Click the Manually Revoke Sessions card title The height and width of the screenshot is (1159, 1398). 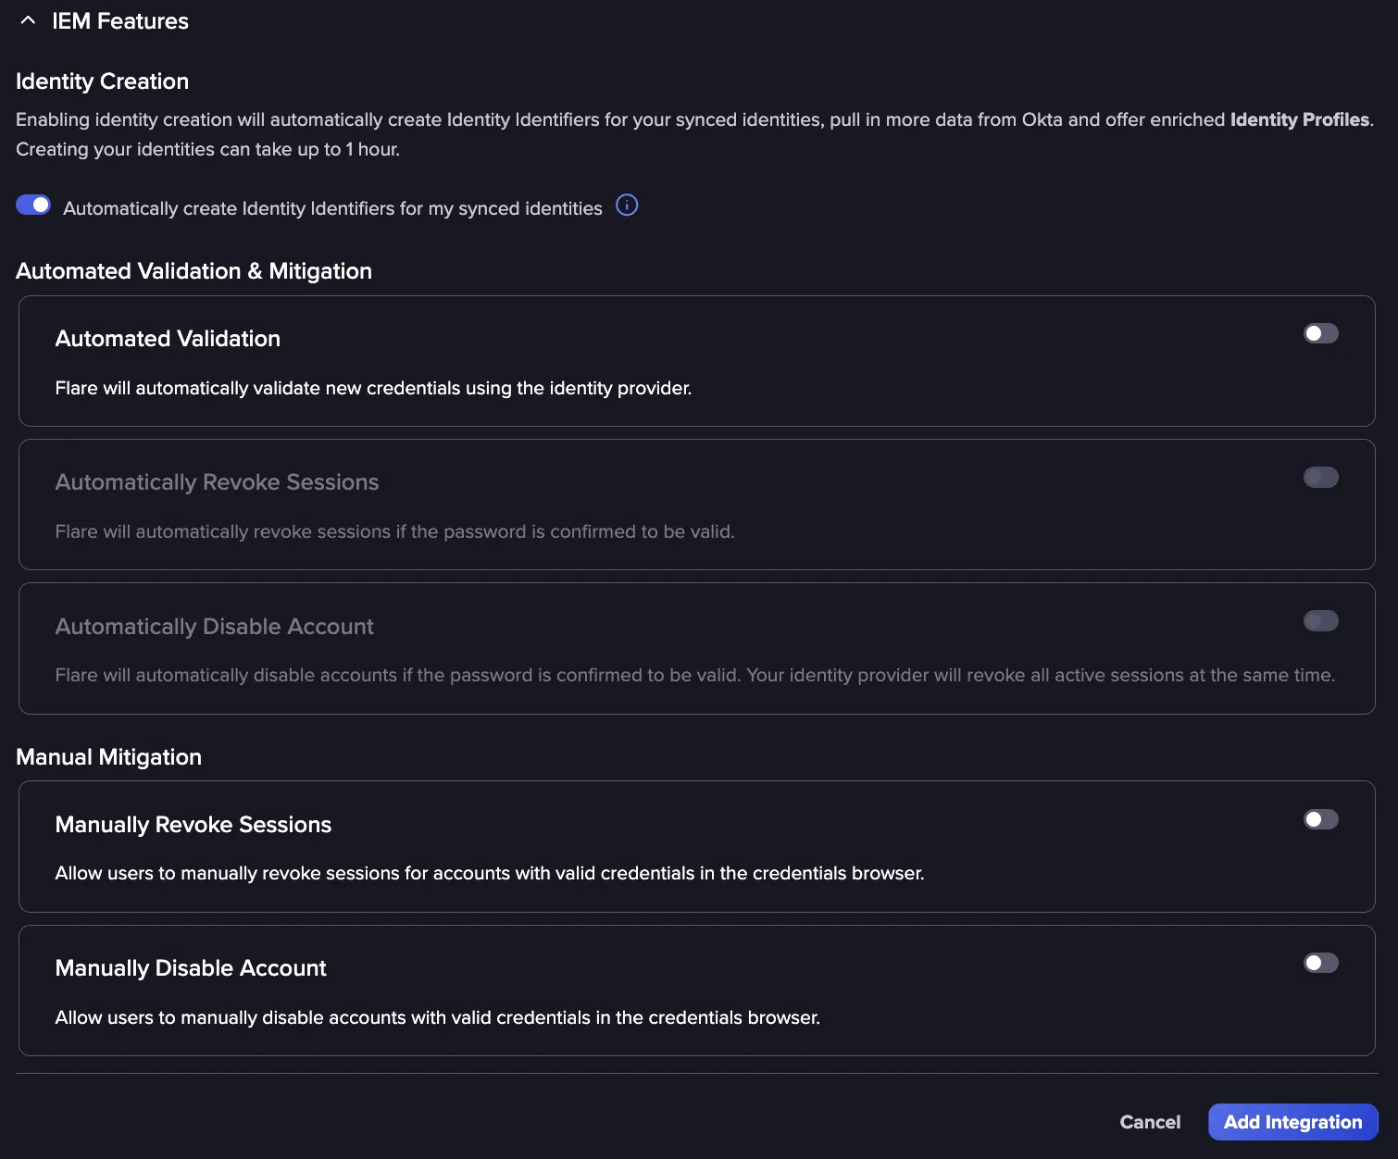193,825
